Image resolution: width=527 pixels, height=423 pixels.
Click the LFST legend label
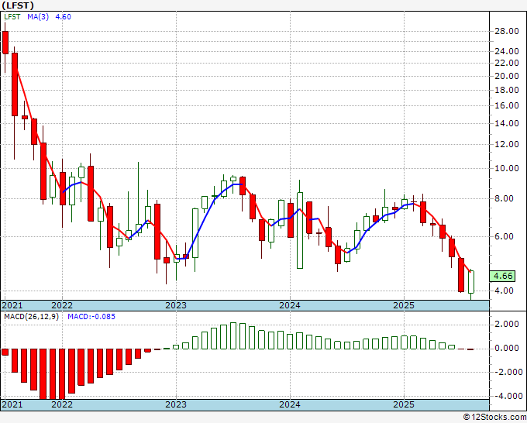pos(12,17)
